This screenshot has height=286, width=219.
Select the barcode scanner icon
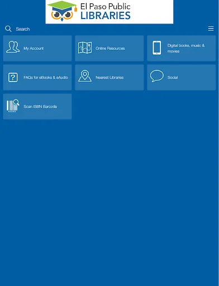13,106
